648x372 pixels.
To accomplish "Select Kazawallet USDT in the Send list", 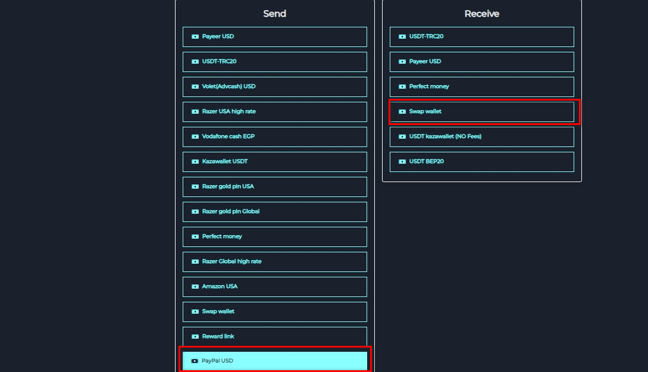I will coord(274,161).
